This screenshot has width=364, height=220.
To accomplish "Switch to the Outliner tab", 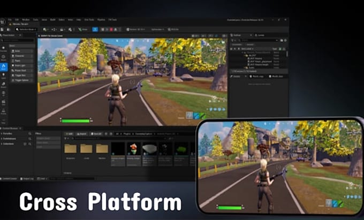I will [240, 35].
